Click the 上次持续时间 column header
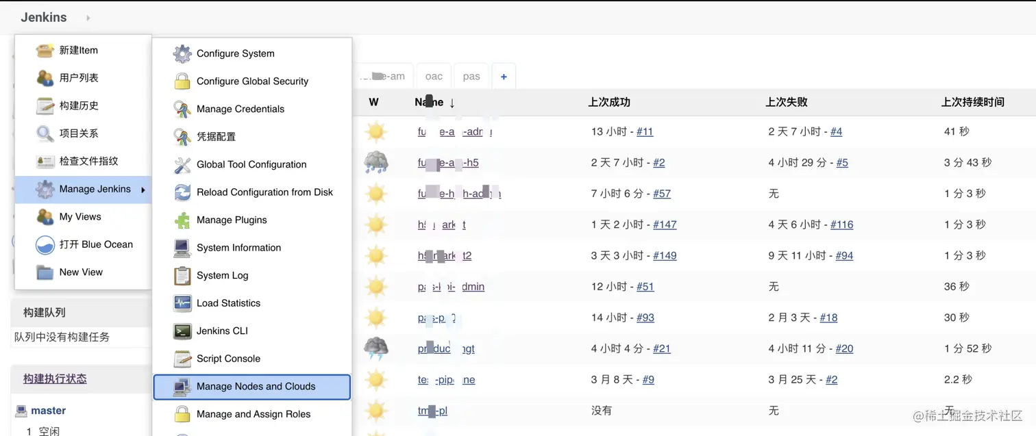 tap(973, 102)
